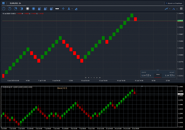Select the first calendar timeframe icon
This screenshot has width=185, height=130.
click(x=39, y=9)
